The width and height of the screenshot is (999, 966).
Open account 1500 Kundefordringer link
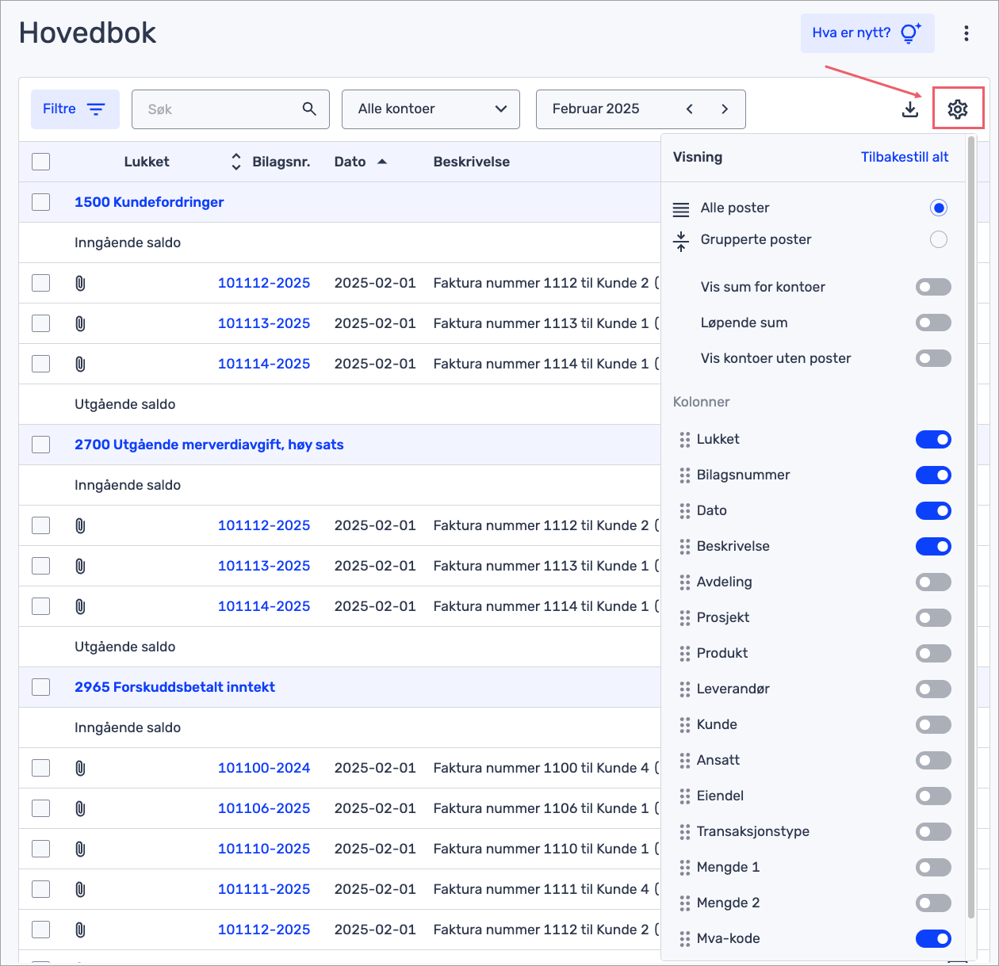point(149,202)
